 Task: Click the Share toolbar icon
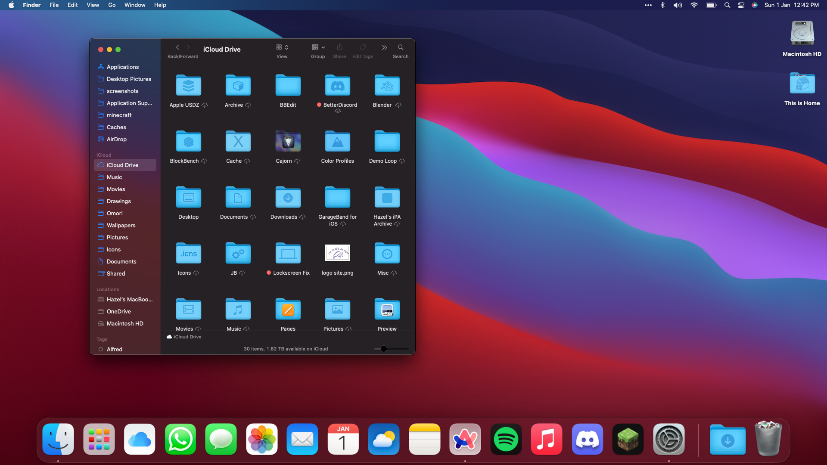pyautogui.click(x=339, y=47)
